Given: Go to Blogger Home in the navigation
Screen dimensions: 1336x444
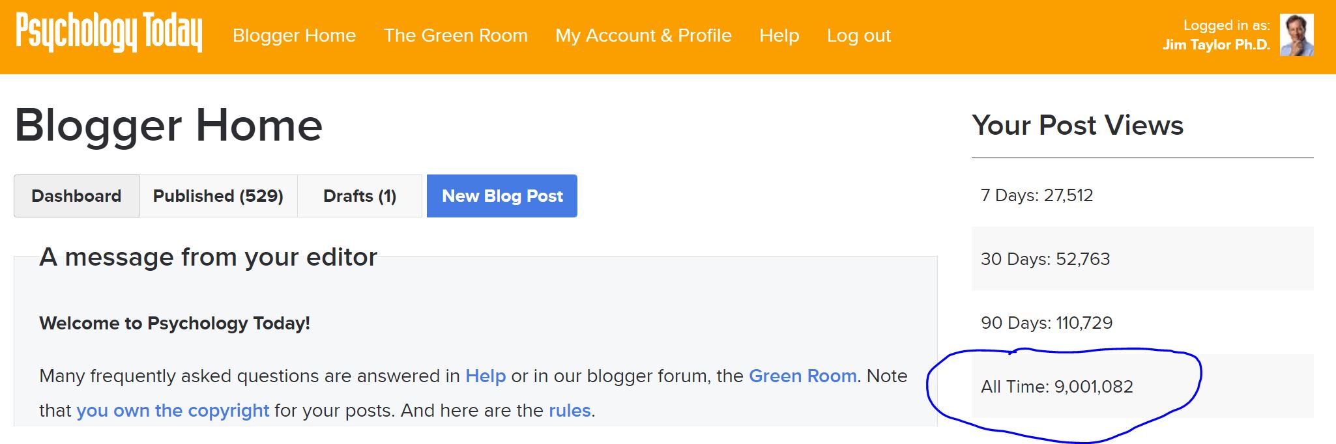Looking at the screenshot, I should (294, 35).
